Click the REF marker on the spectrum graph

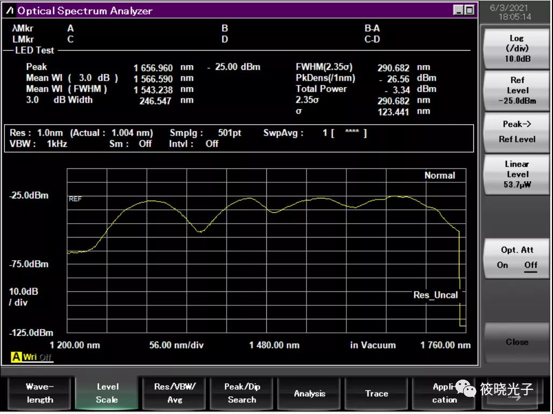point(74,199)
